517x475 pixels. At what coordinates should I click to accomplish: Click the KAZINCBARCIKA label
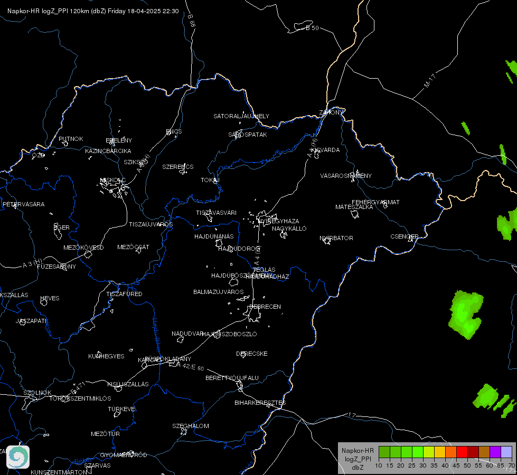pos(108,151)
